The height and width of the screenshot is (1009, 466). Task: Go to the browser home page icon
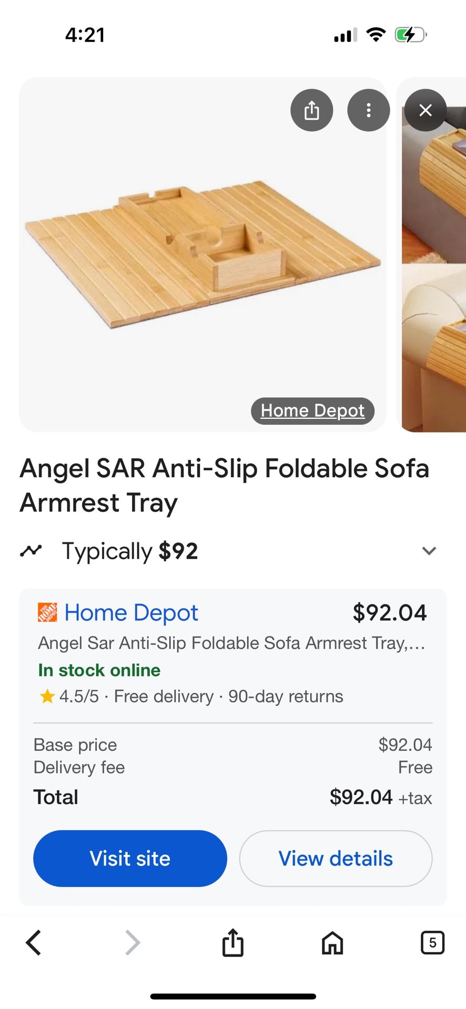(332, 942)
